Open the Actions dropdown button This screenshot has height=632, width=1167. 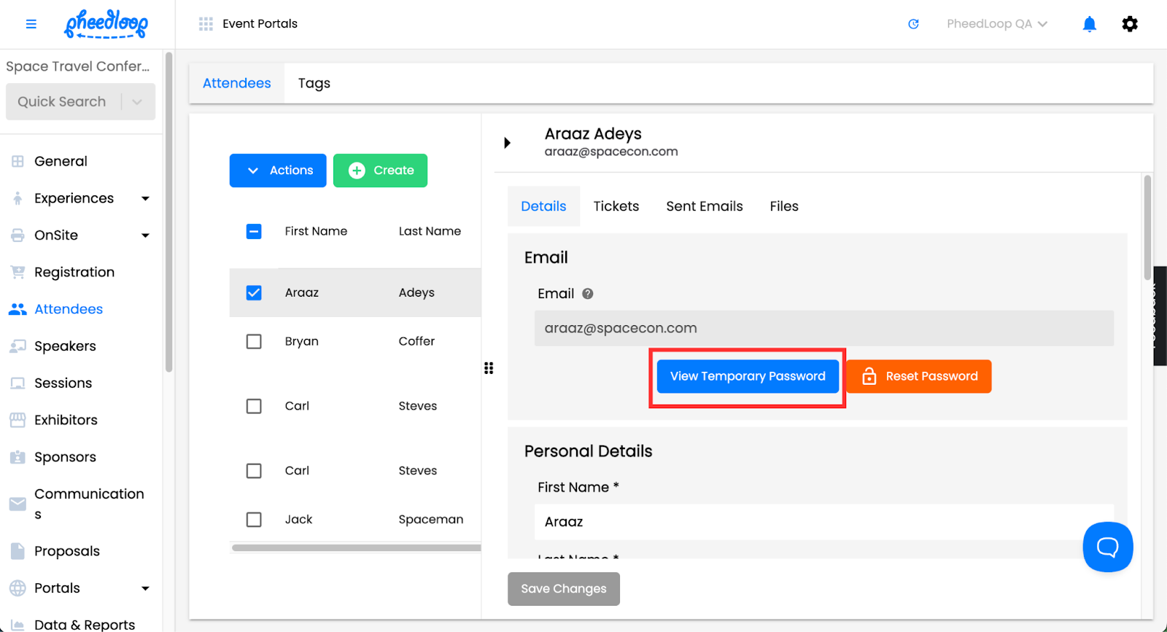coord(278,171)
